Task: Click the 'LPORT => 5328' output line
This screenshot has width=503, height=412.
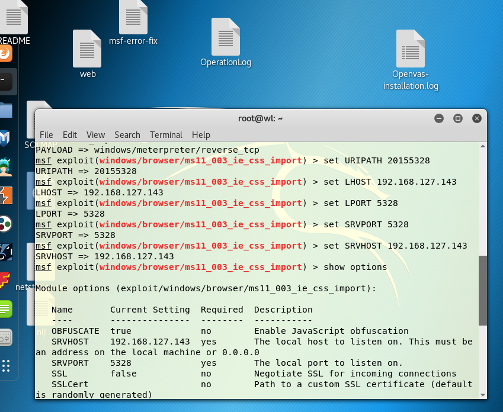Action: [x=70, y=214]
